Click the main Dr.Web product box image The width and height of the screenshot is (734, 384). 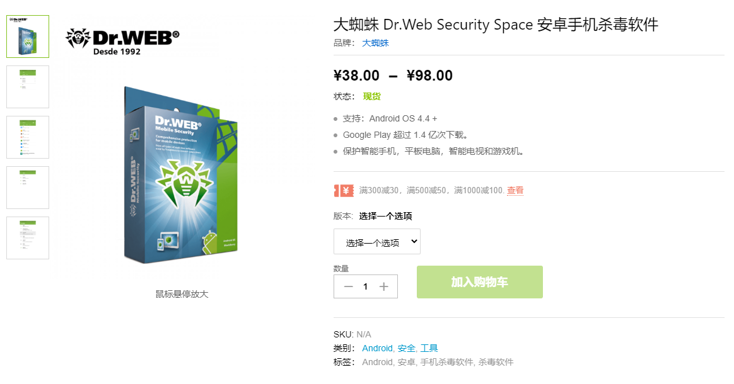pyautogui.click(x=180, y=176)
